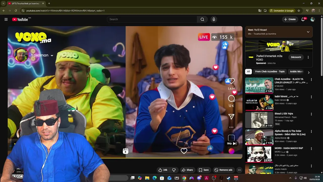This screenshot has height=182, width=323.
Task: Select the All filter chip
Action: (x=248, y=72)
